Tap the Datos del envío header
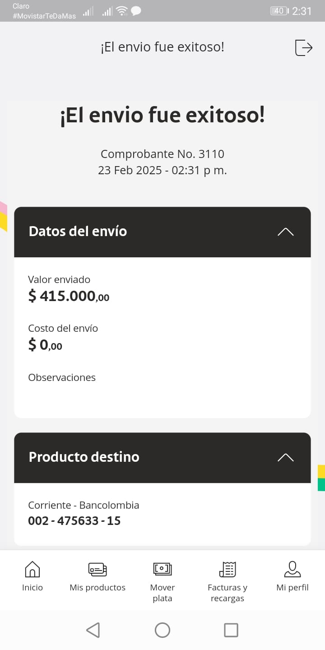The image size is (325, 650). (78, 232)
